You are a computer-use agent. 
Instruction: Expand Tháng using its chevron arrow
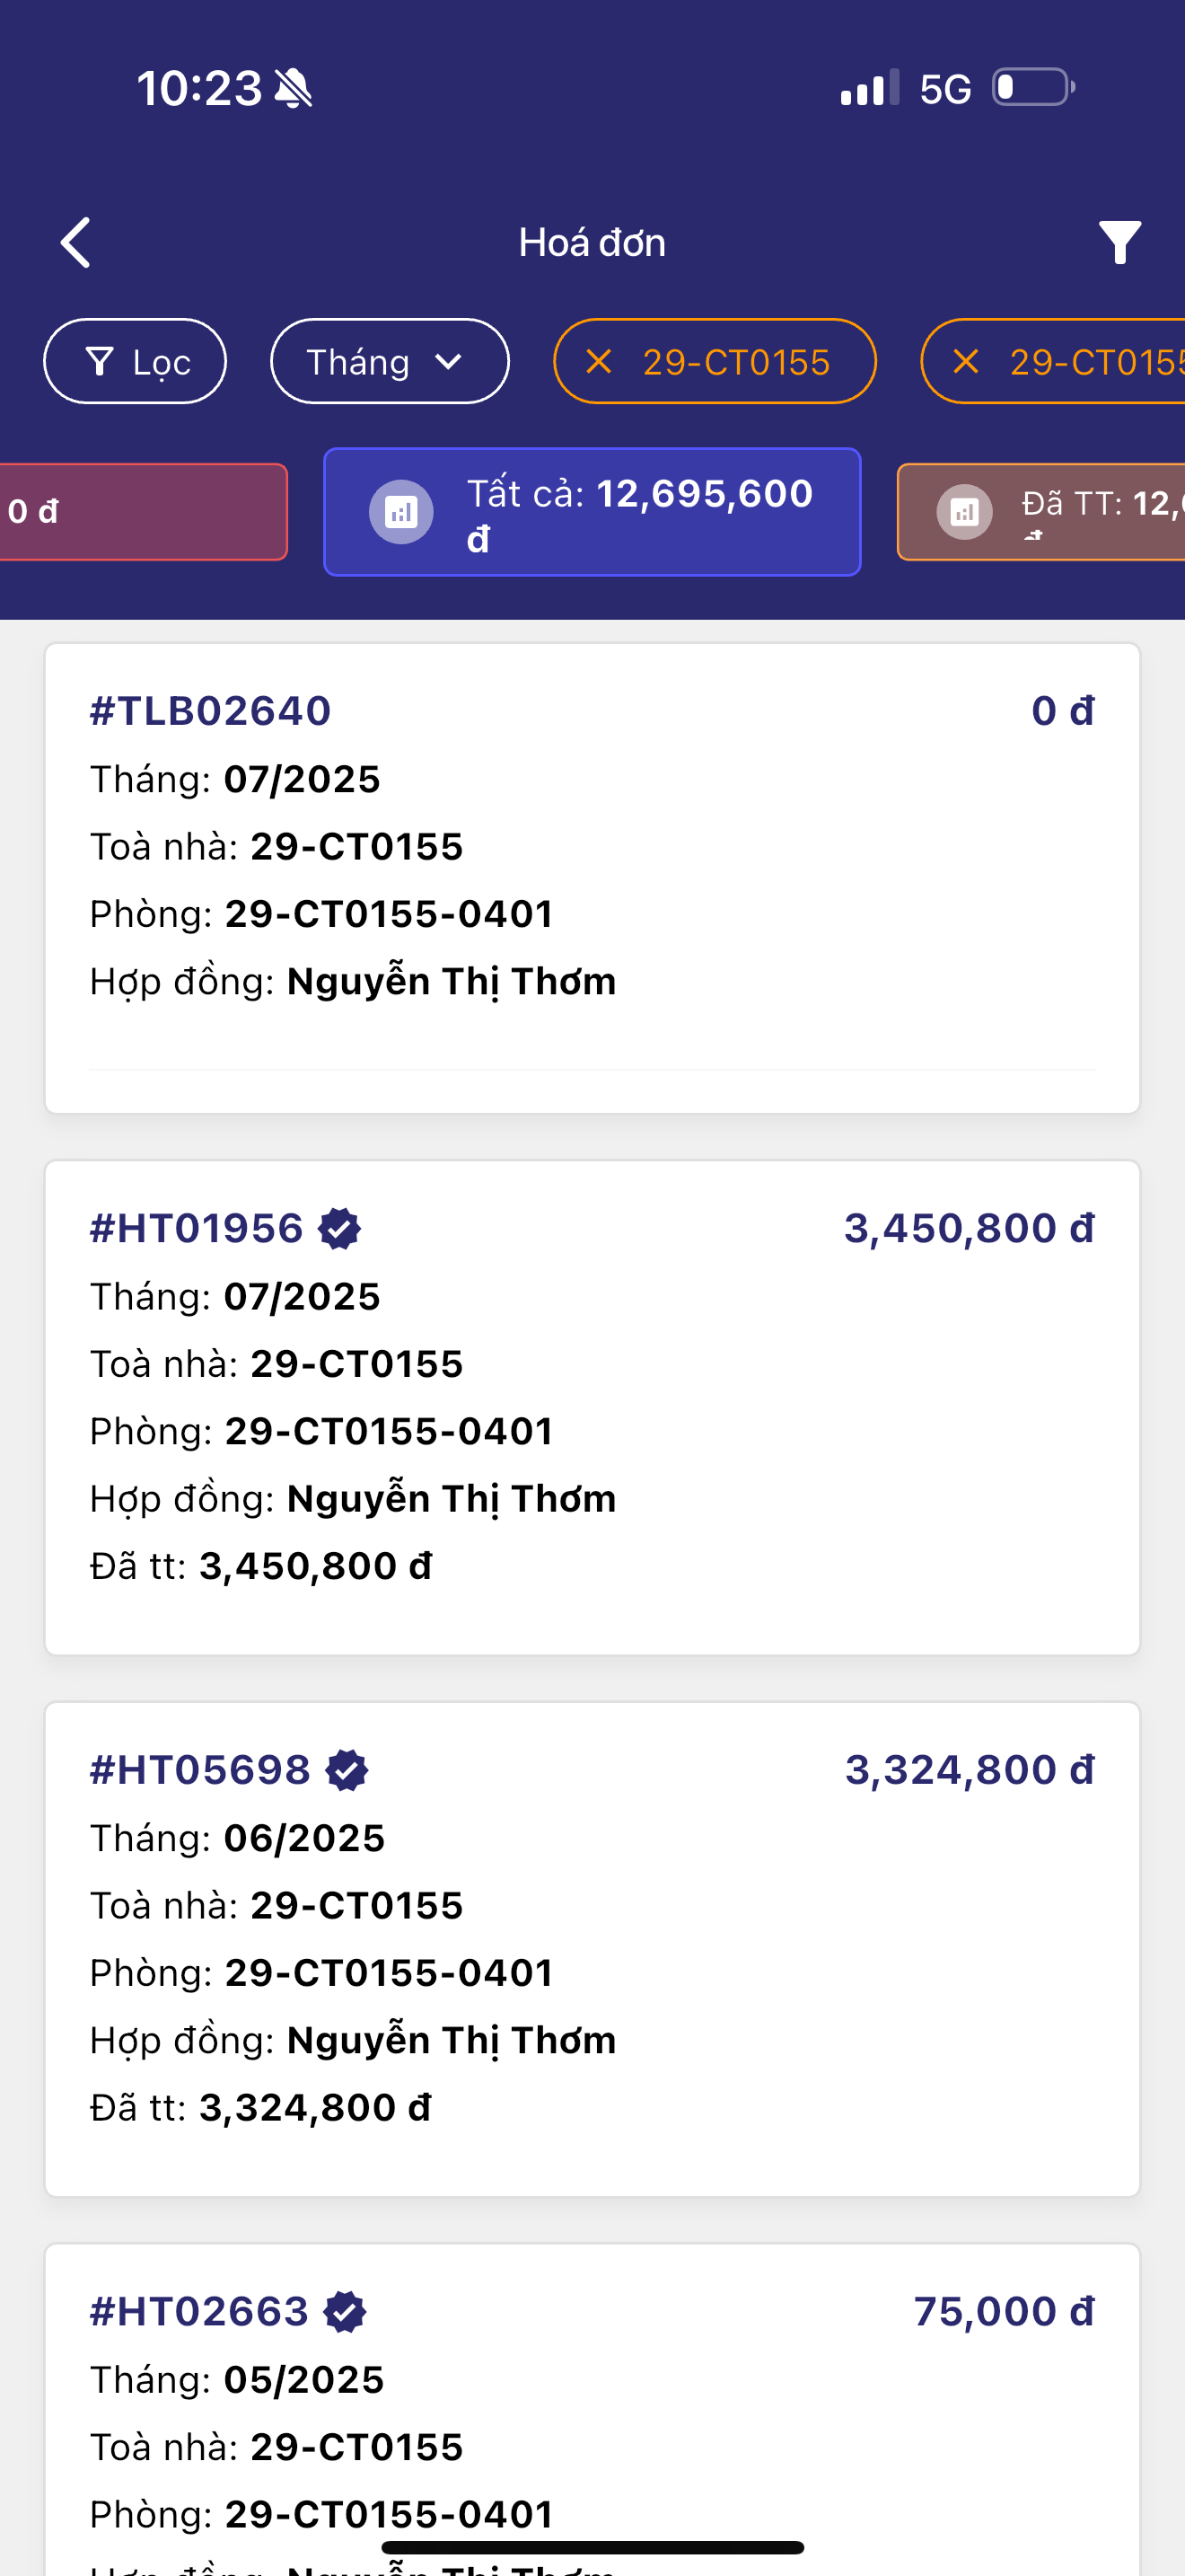(450, 362)
